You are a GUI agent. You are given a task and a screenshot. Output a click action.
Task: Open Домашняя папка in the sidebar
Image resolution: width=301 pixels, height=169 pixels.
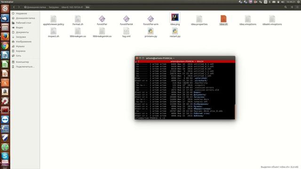[23, 18]
